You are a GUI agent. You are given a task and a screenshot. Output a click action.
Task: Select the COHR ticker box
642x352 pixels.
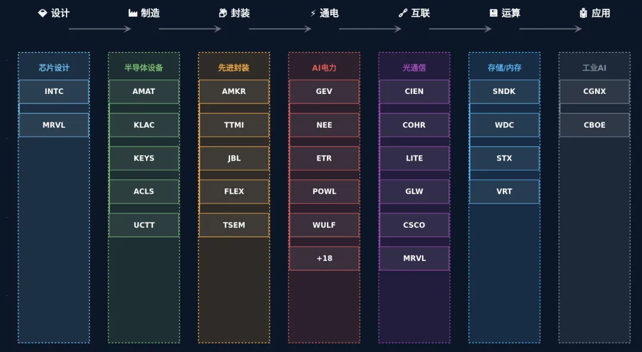point(414,125)
